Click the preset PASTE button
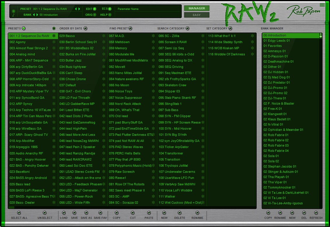Viewport: 330px width, 227px height. tap(149, 213)
